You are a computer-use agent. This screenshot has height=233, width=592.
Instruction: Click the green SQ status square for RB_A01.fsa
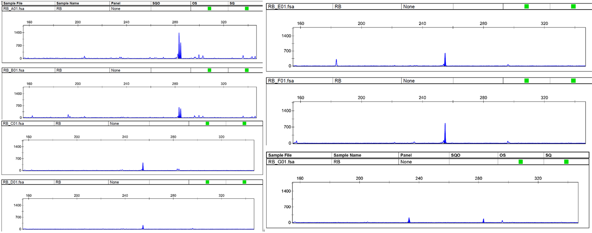[x=247, y=8]
